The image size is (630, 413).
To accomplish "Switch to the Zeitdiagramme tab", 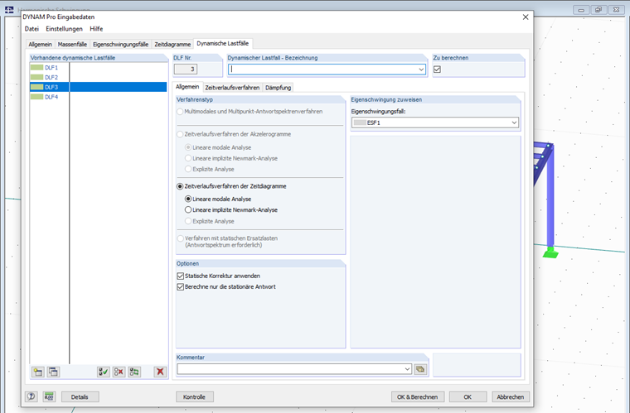I will point(172,44).
